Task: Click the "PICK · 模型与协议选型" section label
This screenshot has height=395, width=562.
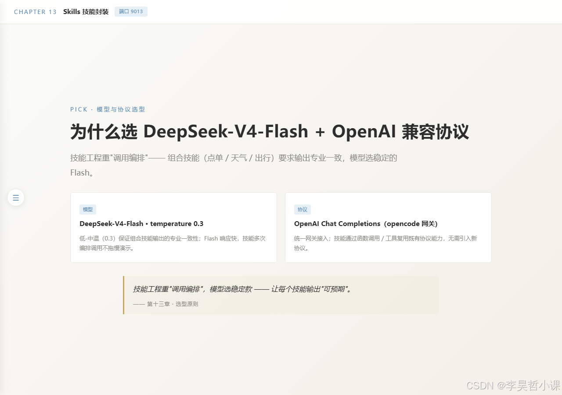Action: click(108, 109)
